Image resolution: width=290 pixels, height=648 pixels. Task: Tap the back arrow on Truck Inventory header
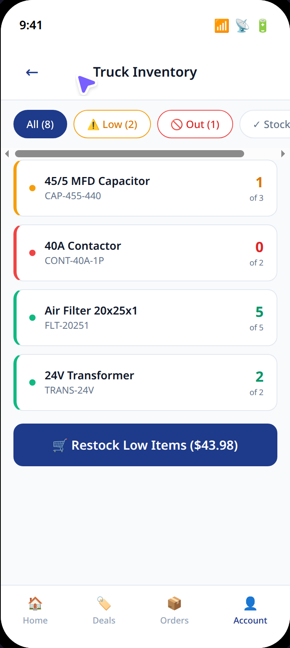coord(32,72)
